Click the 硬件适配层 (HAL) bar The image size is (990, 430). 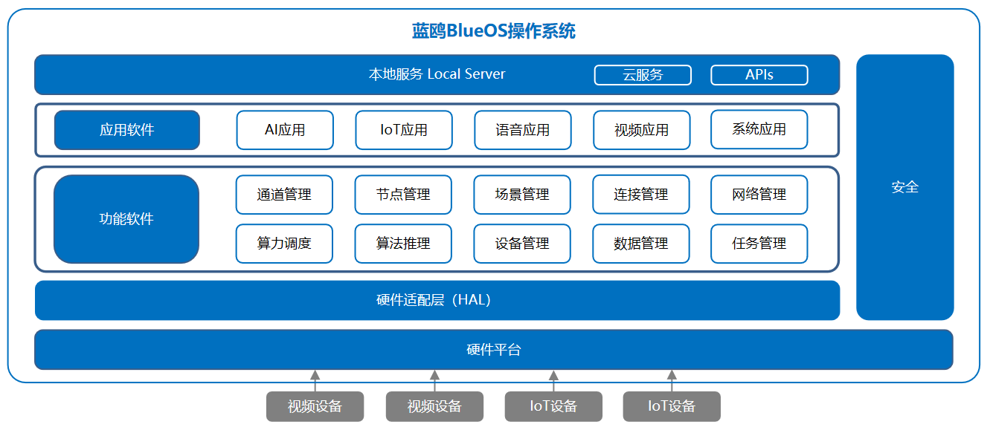437,300
